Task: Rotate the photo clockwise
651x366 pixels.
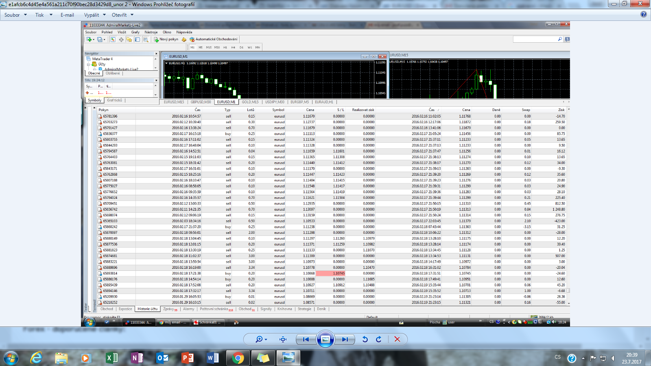Action: pyautogui.click(x=379, y=339)
